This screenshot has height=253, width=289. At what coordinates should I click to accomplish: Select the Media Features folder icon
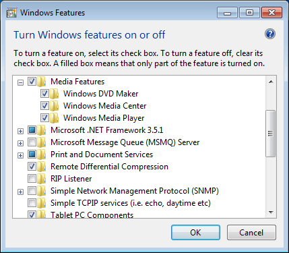pos(42,82)
